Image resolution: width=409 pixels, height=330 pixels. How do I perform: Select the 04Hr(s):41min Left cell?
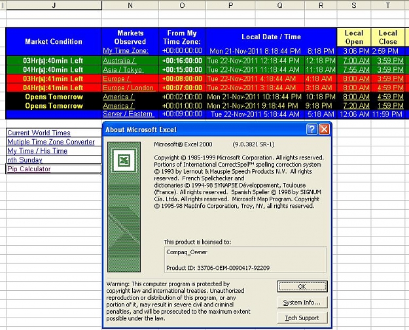click(53, 88)
